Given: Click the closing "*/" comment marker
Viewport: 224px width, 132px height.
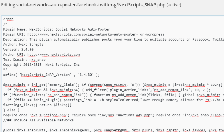Looking at the screenshot, I should click(5, 70).
